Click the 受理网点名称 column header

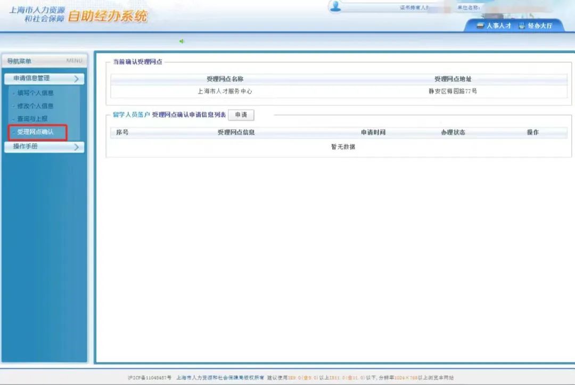(x=225, y=79)
